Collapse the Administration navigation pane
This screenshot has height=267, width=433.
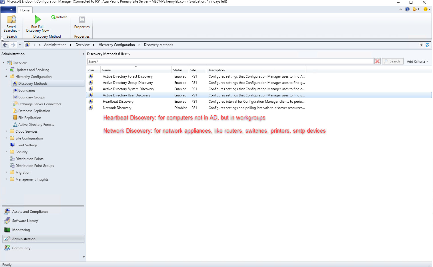[83, 54]
